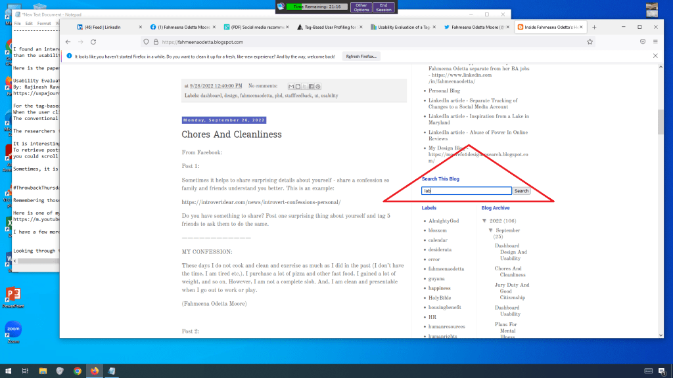Open Other Options in the session bar

361,7
